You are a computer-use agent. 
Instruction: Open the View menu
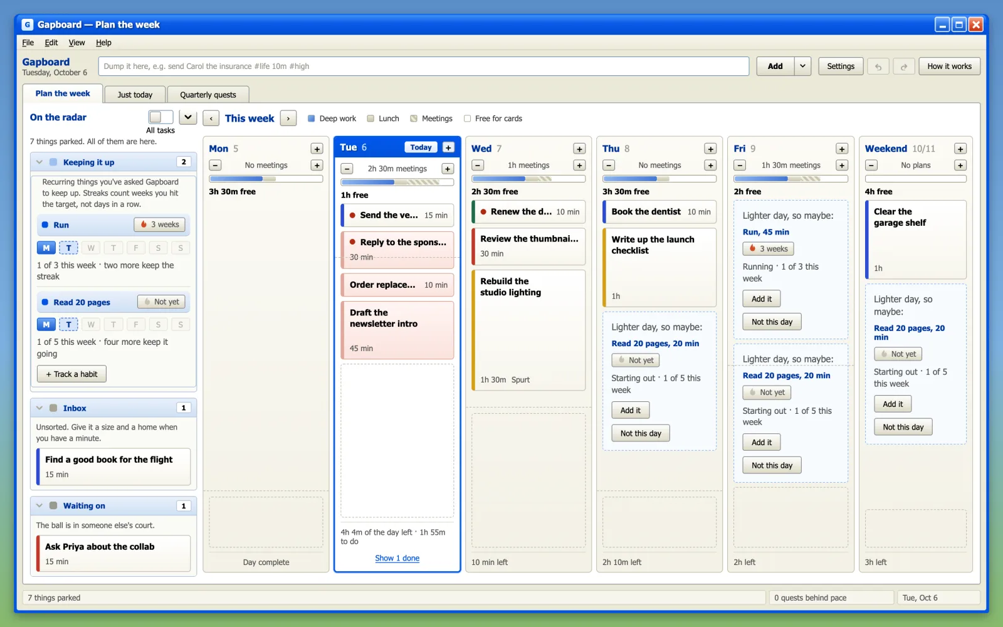tap(76, 43)
